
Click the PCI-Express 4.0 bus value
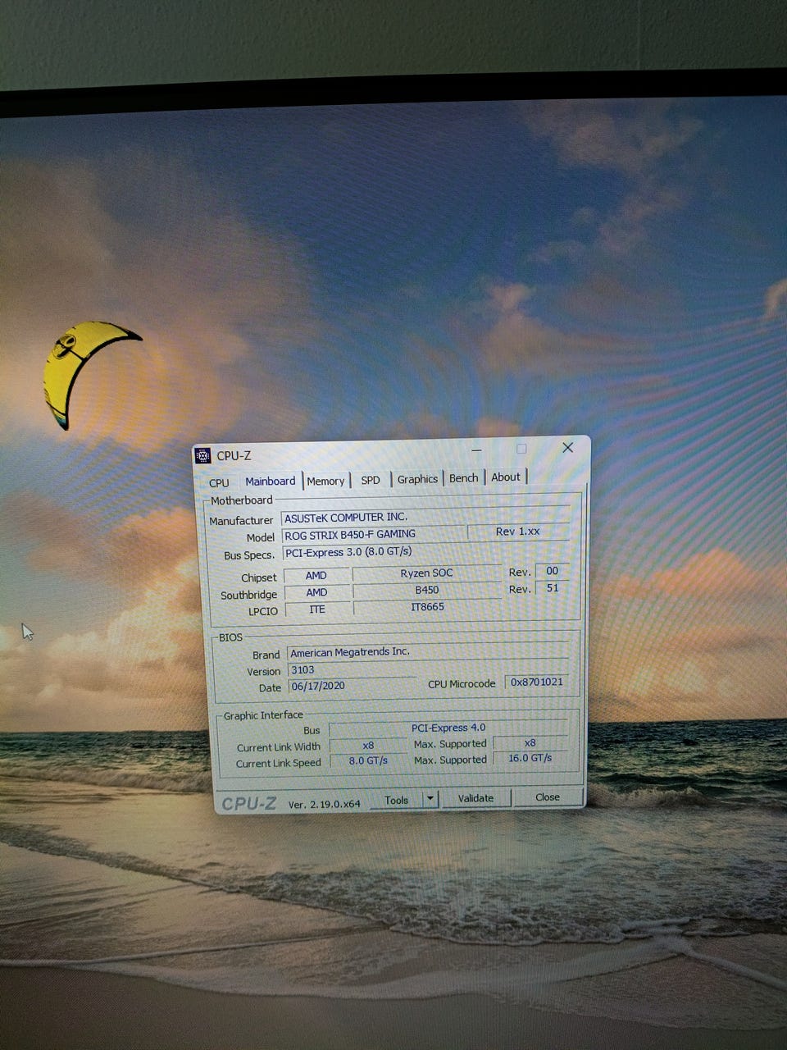click(448, 728)
